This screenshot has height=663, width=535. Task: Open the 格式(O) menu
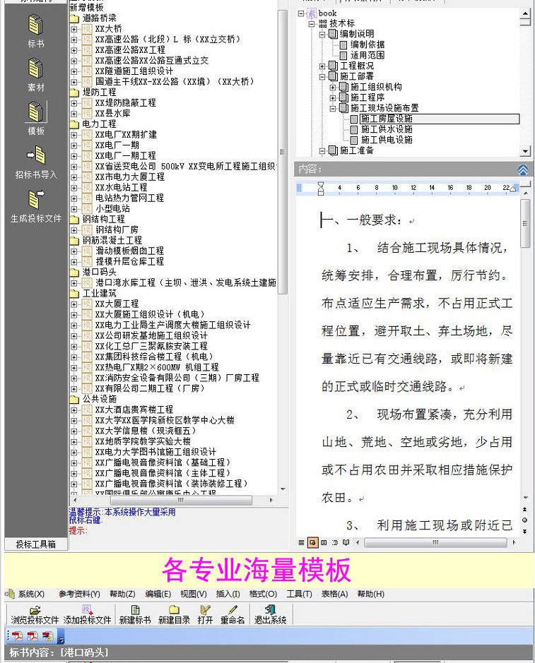(x=263, y=594)
